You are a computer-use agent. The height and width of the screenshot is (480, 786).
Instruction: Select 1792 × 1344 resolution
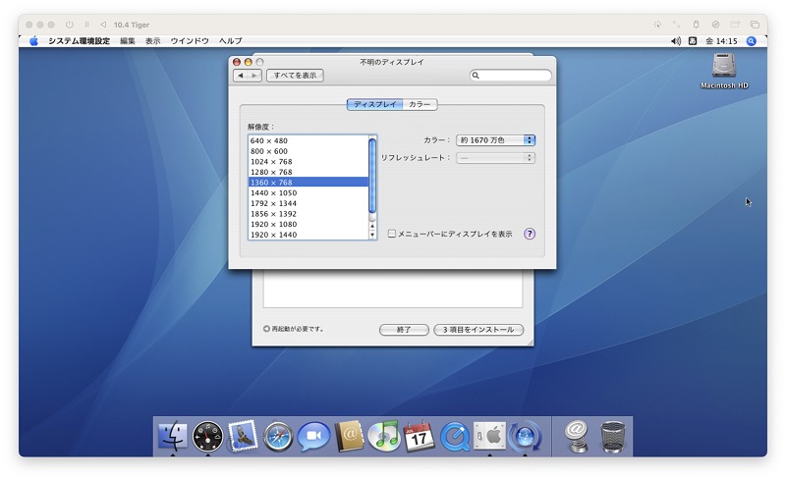tap(309, 203)
